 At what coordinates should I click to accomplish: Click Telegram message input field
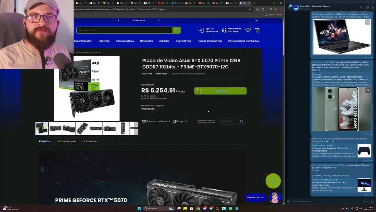point(326,201)
